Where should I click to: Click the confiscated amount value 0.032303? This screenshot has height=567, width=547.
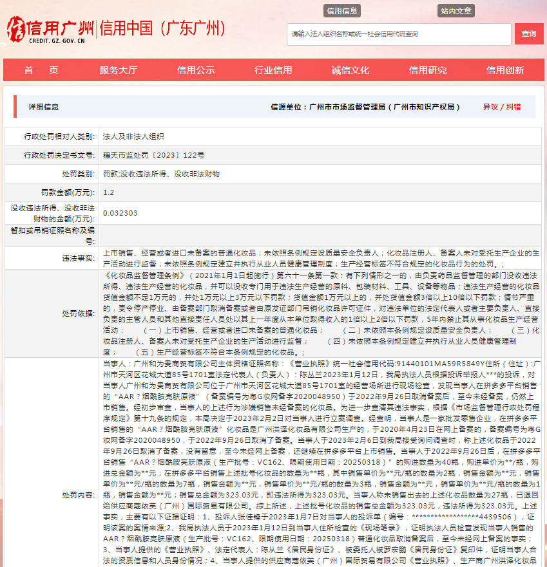(x=120, y=213)
